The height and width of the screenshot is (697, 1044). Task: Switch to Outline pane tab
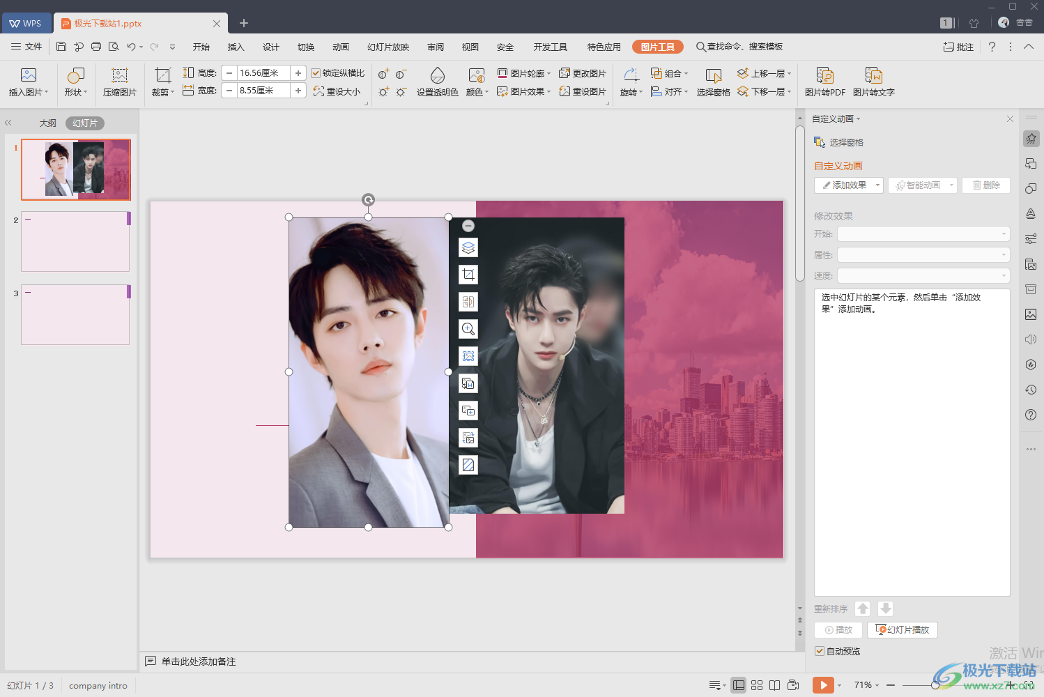[x=47, y=123]
